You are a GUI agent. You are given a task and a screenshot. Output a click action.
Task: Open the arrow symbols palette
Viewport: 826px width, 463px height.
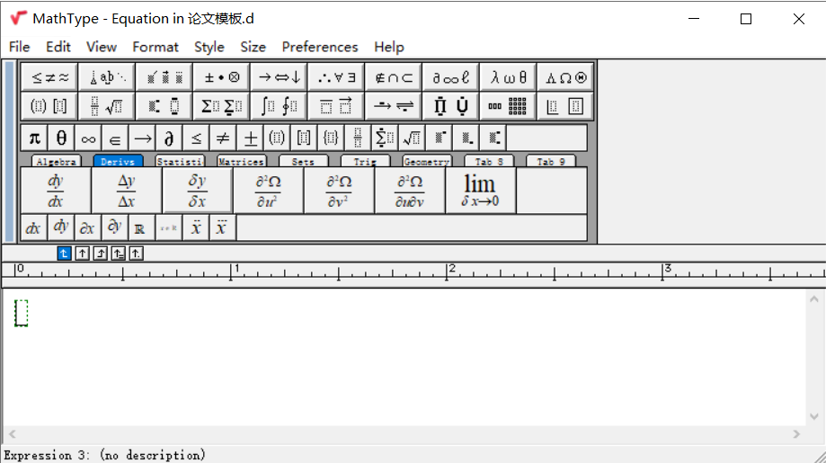click(280, 77)
